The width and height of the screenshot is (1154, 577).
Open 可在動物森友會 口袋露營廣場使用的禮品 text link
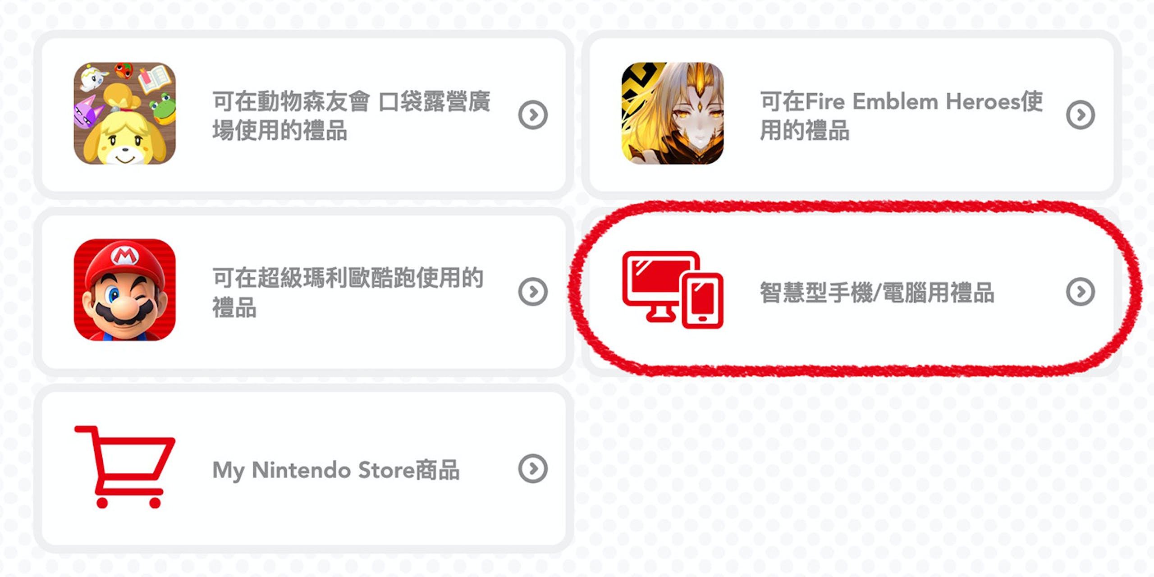click(x=351, y=115)
